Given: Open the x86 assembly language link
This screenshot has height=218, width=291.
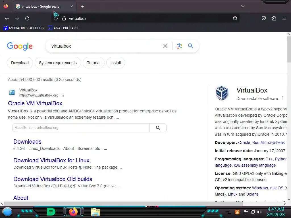Looking at the screenshot, I should 255,165.
